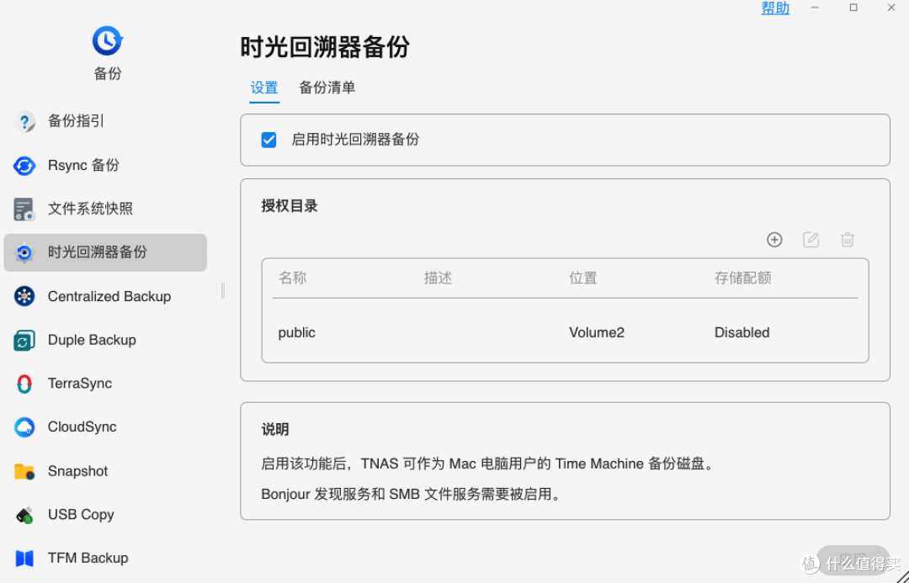Add an authorized directory with plus icon
Image resolution: width=909 pixels, height=583 pixels.
pos(774,240)
